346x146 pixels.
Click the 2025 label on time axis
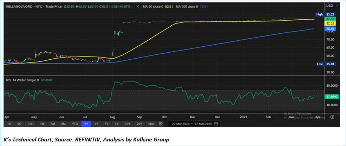tap(243, 117)
